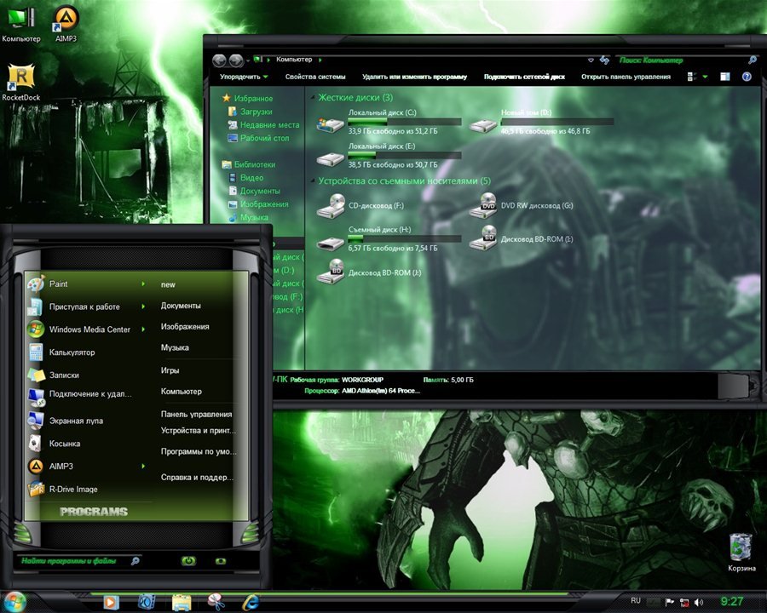The width and height of the screenshot is (767, 613).
Task: Toggle the volume speaker icon in tray
Action: click(699, 602)
